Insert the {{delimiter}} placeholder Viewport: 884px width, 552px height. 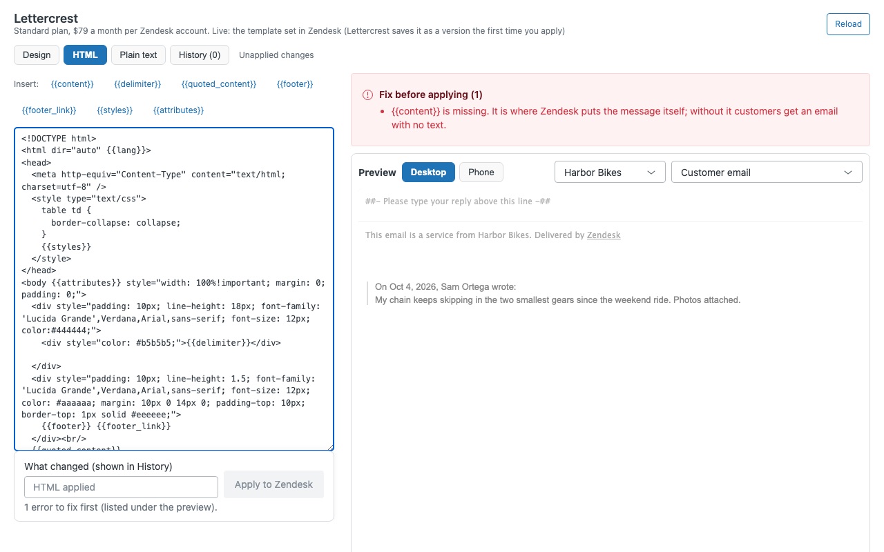(x=137, y=83)
